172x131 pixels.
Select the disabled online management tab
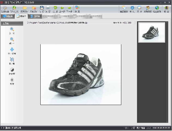coord(79,16)
